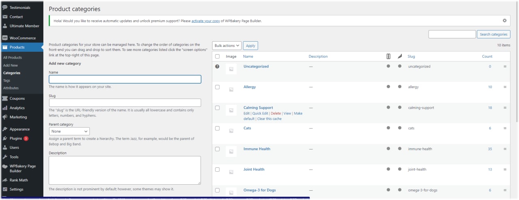
Task: Dismiss the WPBakery notice with close icon
Action: tap(504, 20)
